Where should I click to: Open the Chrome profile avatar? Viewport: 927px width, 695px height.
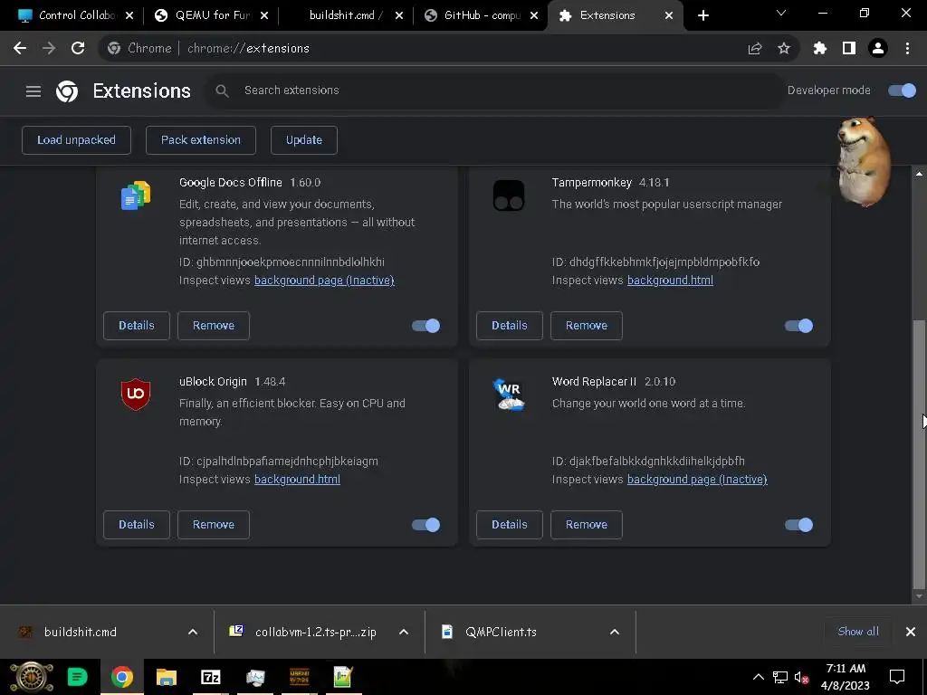[878, 49]
